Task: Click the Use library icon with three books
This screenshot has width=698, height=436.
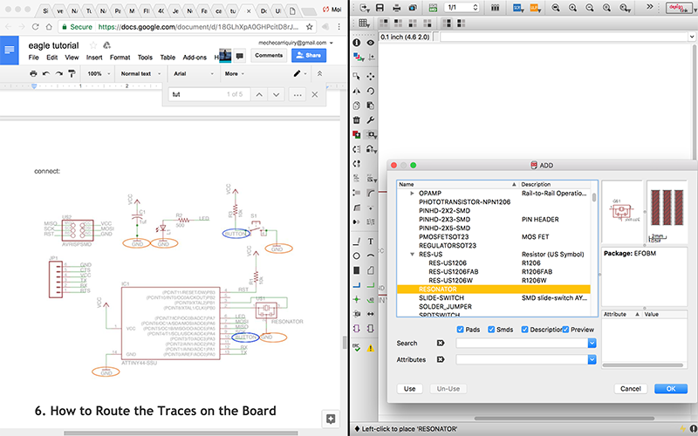Action: [x=495, y=8]
